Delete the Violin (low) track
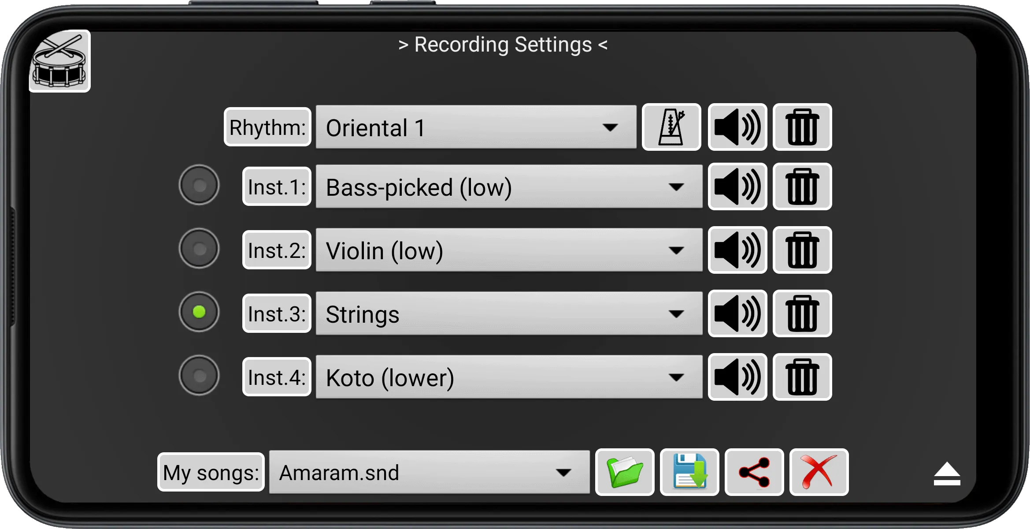Screen dimensions: 1030x529 pos(802,250)
